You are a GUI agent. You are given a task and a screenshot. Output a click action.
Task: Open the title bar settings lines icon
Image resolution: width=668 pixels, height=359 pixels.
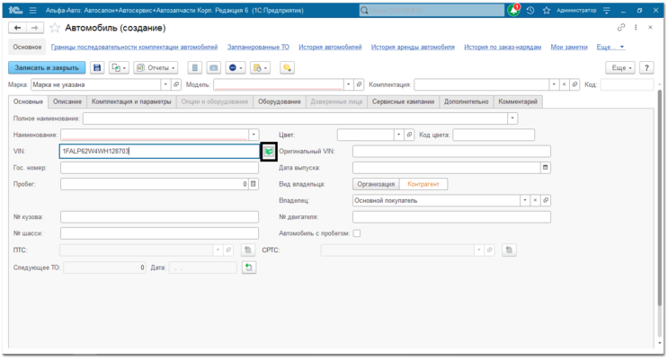coord(607,10)
